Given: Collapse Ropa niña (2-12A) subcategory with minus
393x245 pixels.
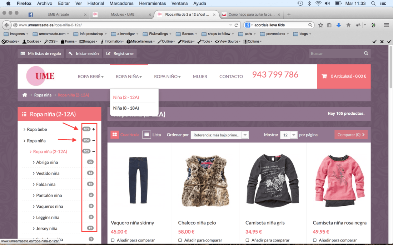Looking at the screenshot, I should [94, 151].
